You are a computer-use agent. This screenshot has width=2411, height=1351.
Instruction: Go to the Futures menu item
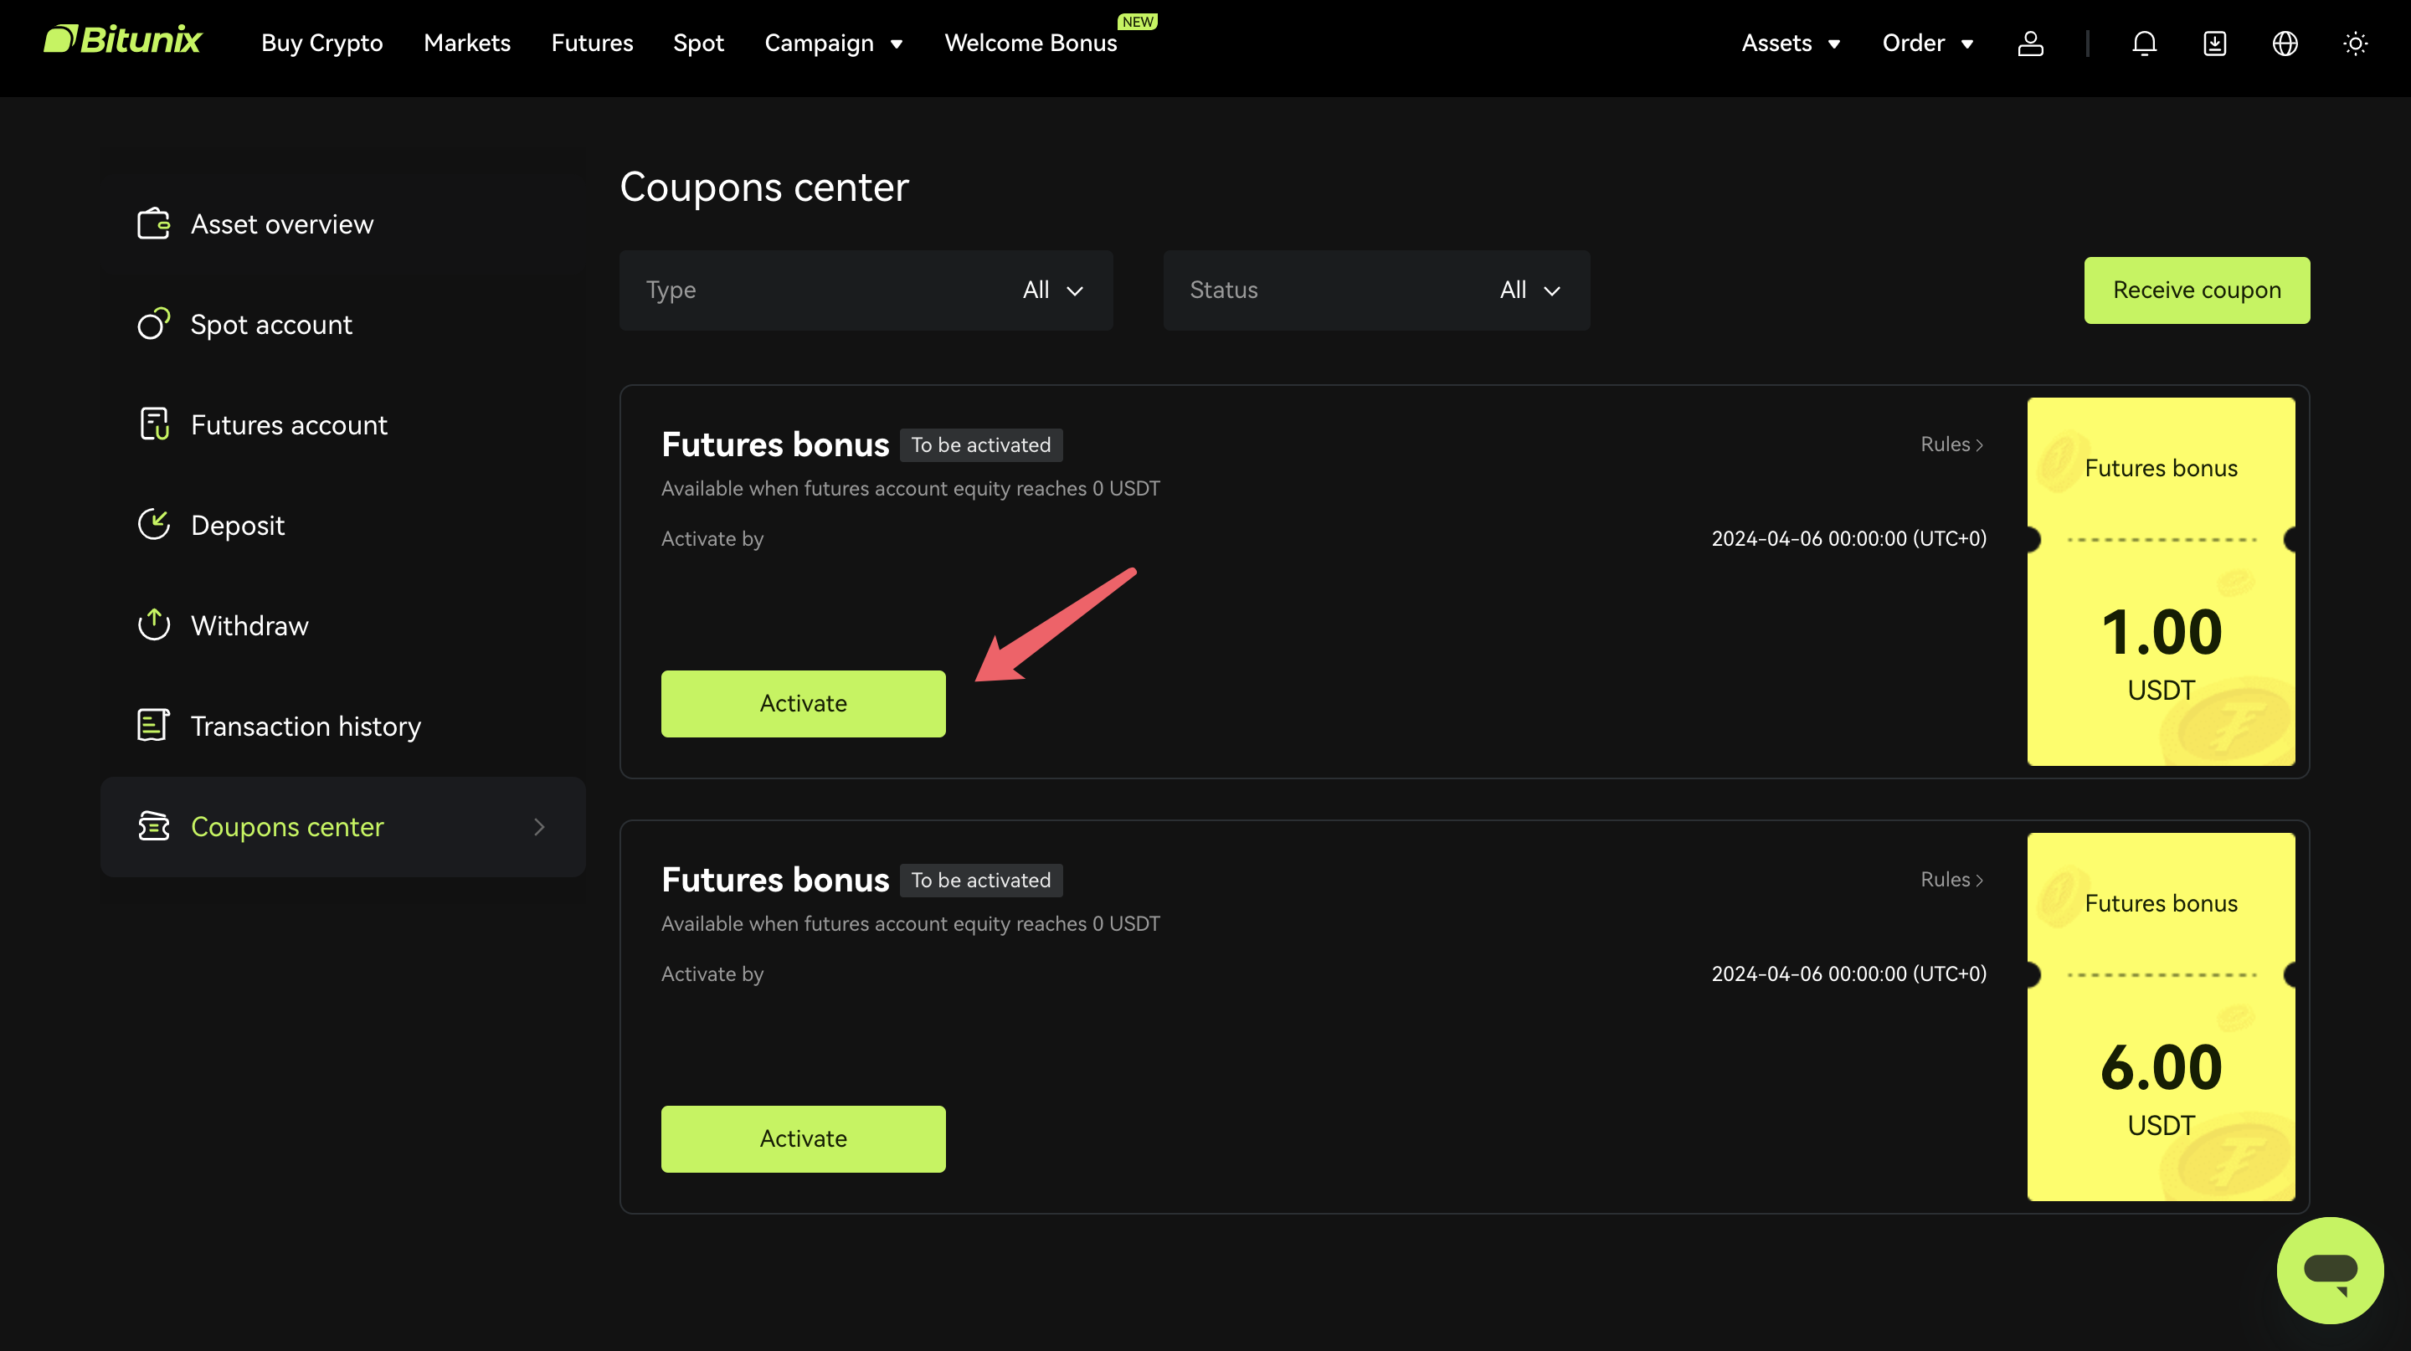(592, 43)
